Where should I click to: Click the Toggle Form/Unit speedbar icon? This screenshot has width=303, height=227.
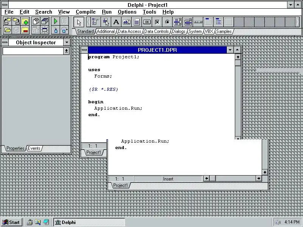[x=36, y=30]
